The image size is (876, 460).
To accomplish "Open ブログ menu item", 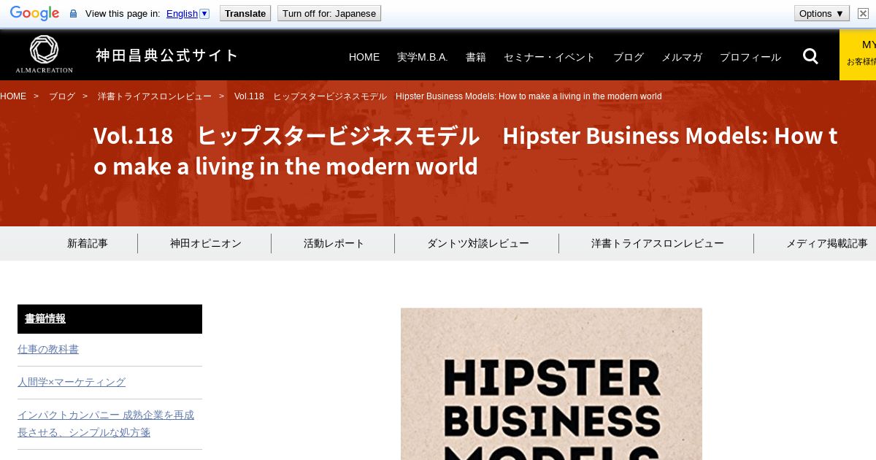I will pos(629,57).
